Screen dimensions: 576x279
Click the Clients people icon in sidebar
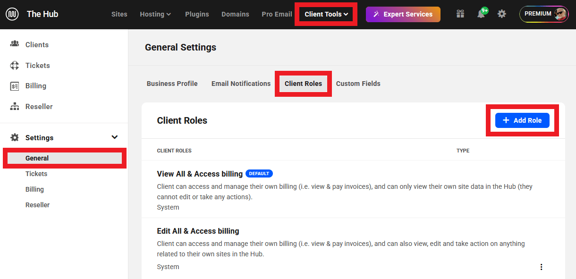[15, 44]
